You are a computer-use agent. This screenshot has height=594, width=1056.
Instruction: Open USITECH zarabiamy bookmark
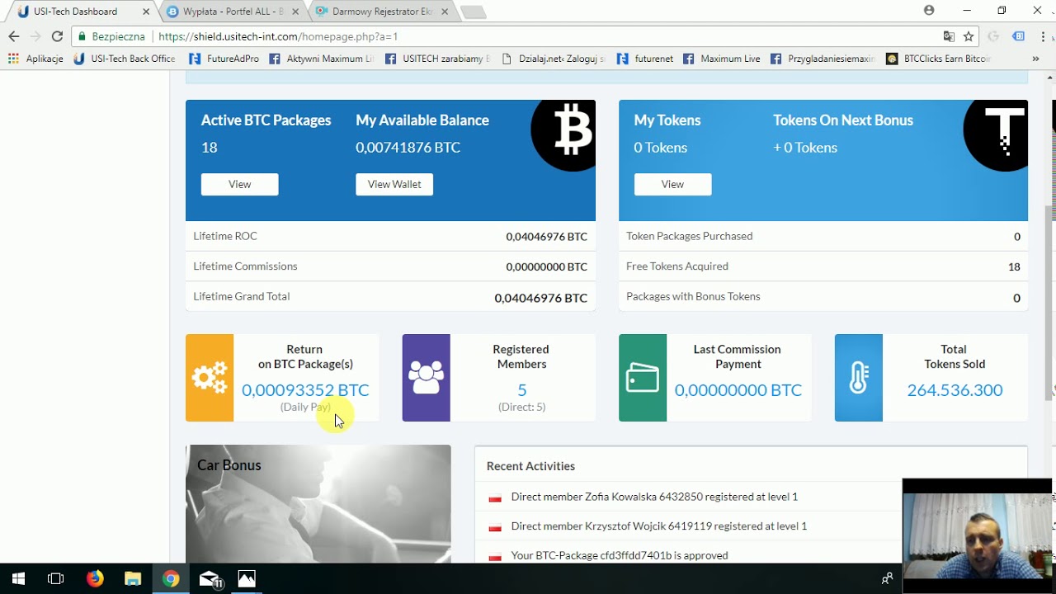tap(438, 59)
